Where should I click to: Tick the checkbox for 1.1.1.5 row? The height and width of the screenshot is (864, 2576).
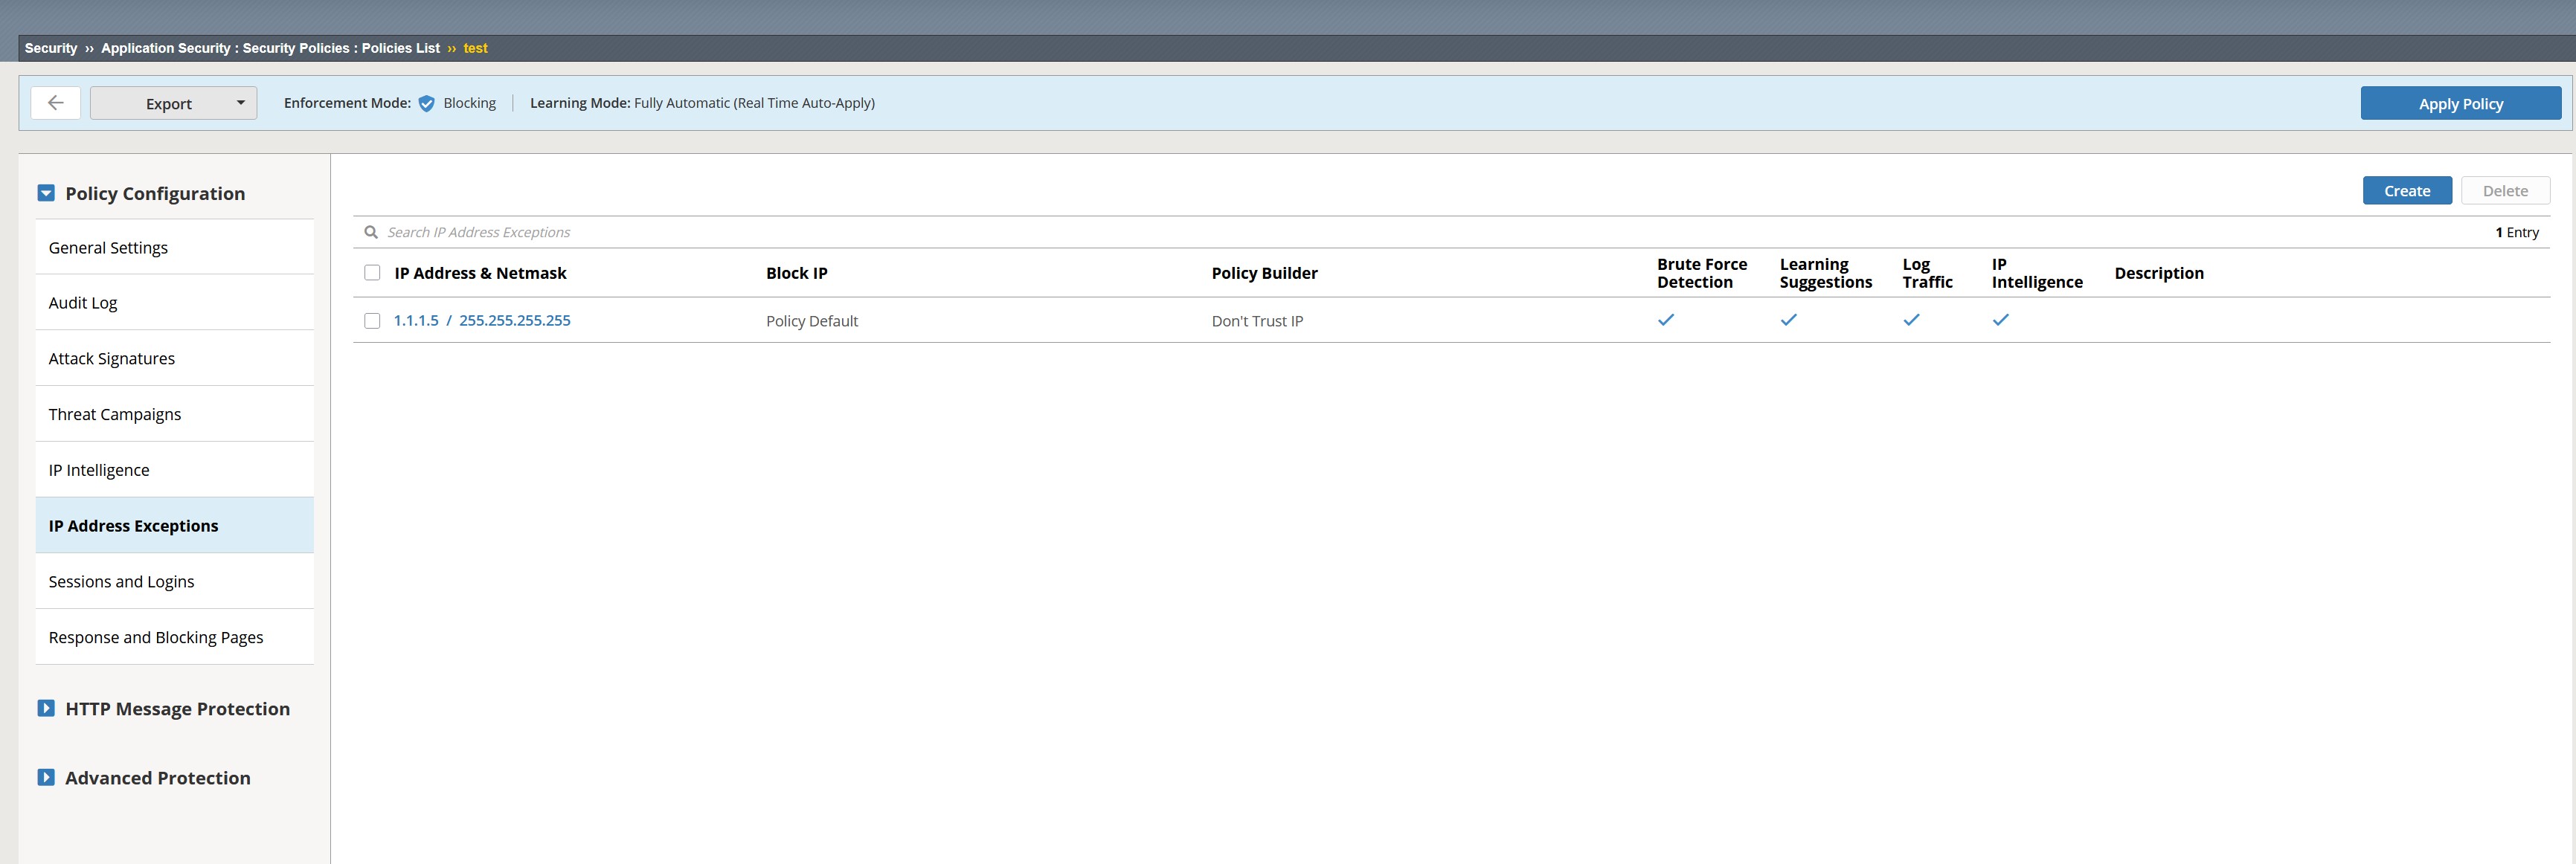coord(372,321)
